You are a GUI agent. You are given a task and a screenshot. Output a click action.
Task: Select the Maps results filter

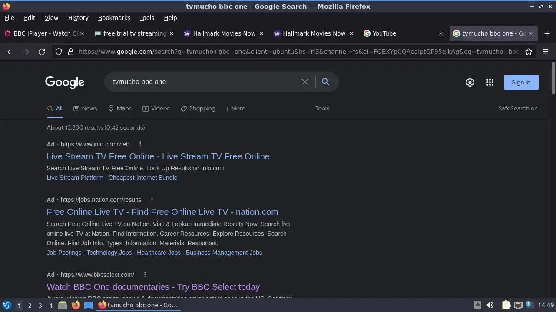coord(120,108)
